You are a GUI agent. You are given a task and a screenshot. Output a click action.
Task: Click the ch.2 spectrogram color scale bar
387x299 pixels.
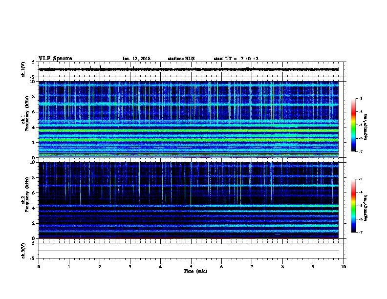pyautogui.click(x=354, y=206)
